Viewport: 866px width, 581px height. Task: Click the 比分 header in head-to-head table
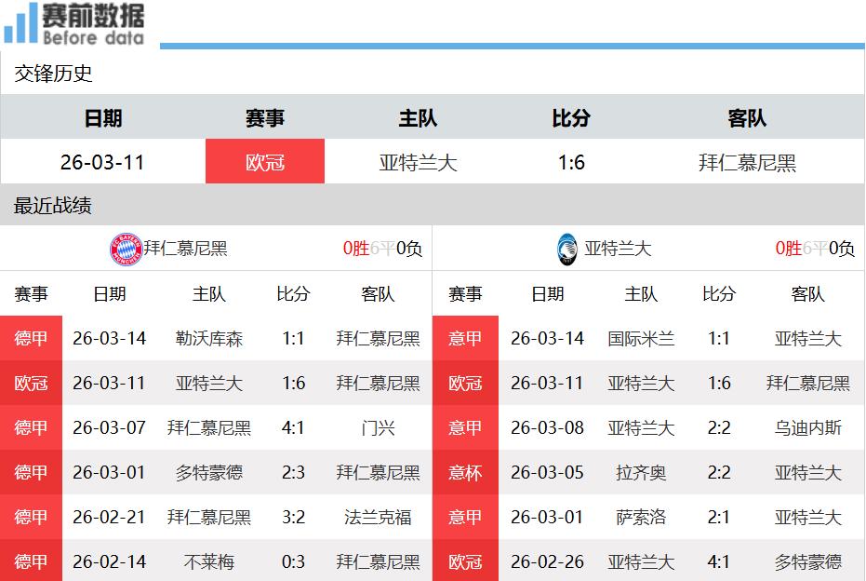click(571, 118)
